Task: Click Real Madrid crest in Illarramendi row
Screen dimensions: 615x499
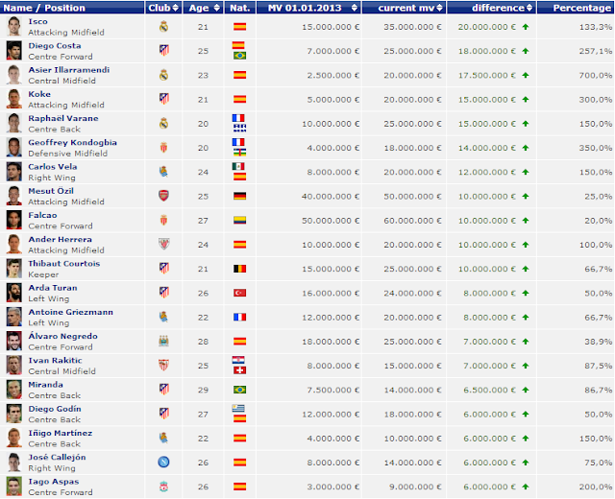Action: click(163, 75)
